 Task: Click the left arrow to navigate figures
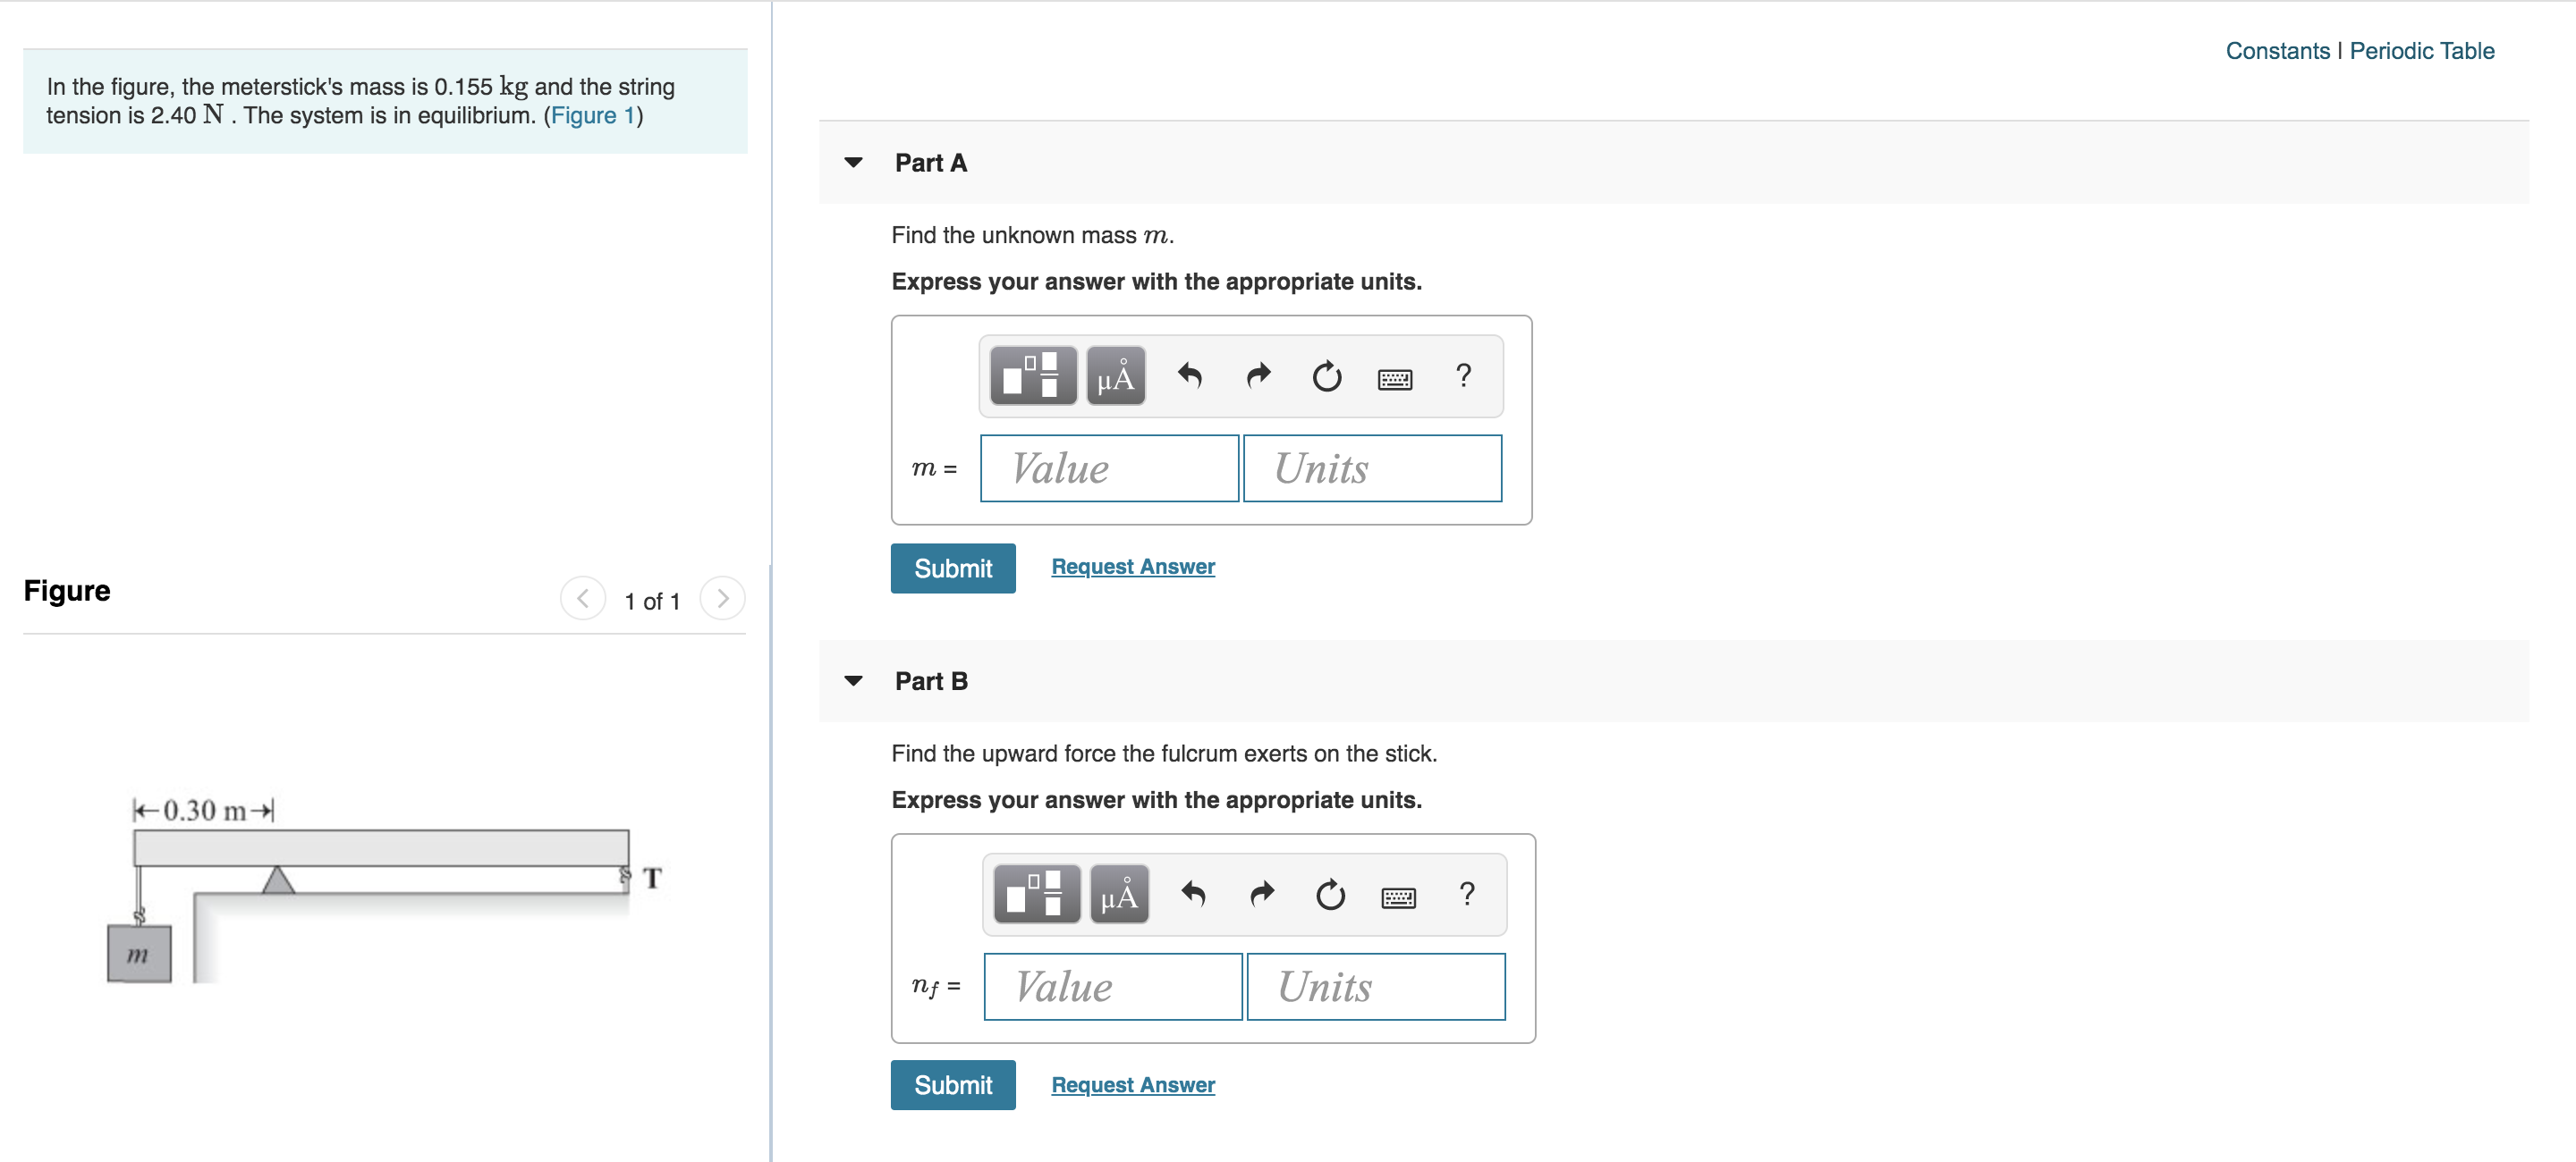pos(580,596)
